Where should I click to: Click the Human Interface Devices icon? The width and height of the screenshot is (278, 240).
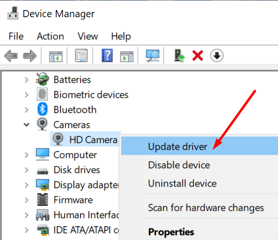42,215
